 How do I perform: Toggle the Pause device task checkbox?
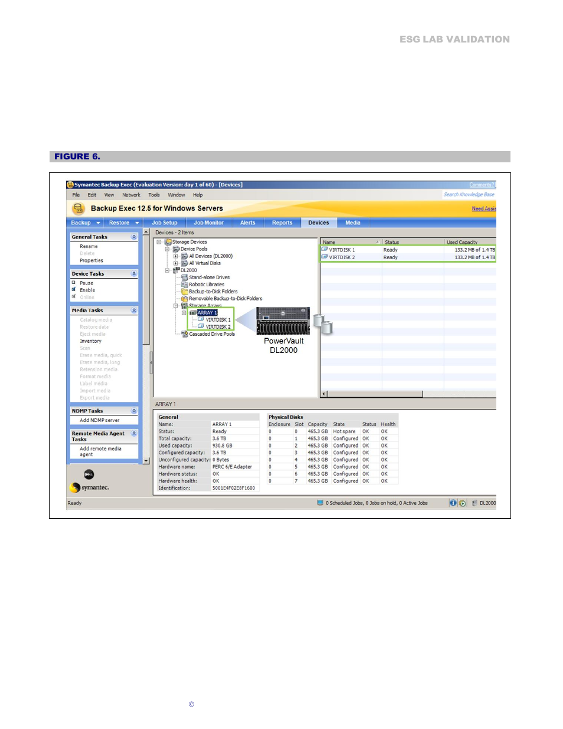[74, 283]
